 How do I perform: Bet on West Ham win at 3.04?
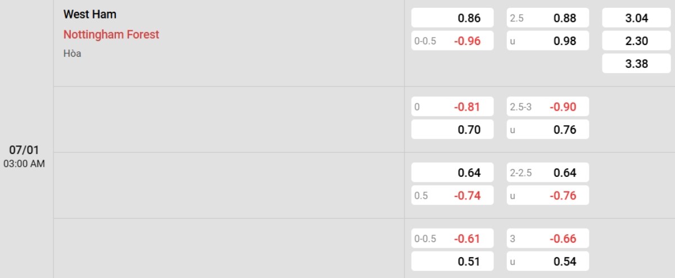(636, 18)
